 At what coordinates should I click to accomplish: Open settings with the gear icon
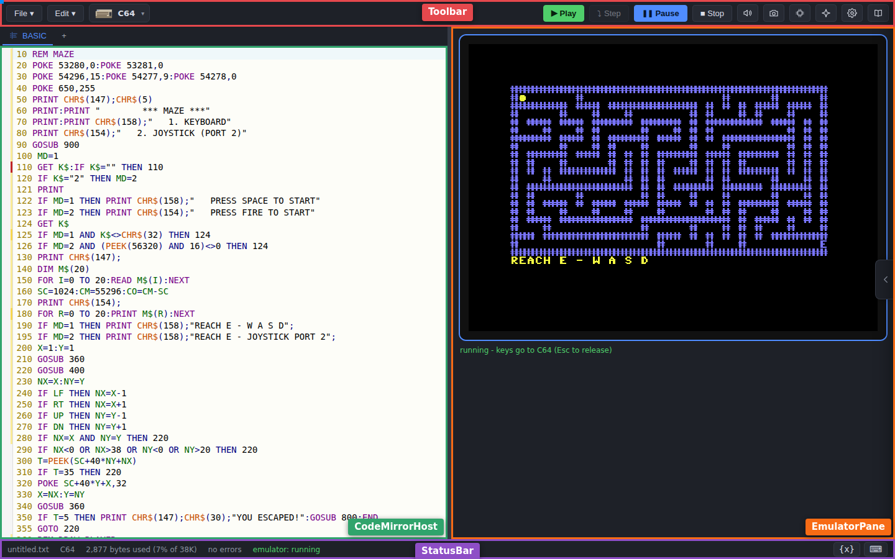852,13
